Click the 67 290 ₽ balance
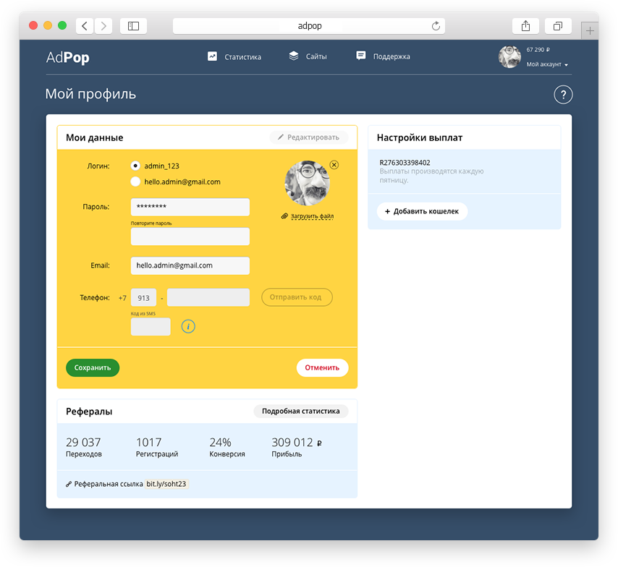 click(x=538, y=50)
